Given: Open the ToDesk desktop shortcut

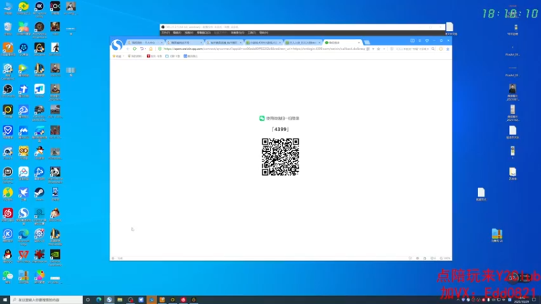Looking at the screenshot, I should click(x=39, y=89).
